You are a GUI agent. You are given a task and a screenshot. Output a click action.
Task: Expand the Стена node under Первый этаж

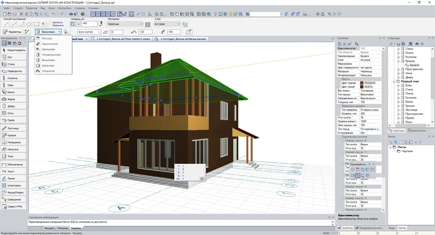click(398, 90)
